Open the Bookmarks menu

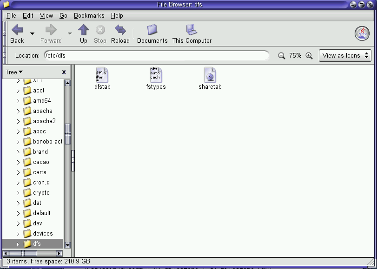coord(88,15)
